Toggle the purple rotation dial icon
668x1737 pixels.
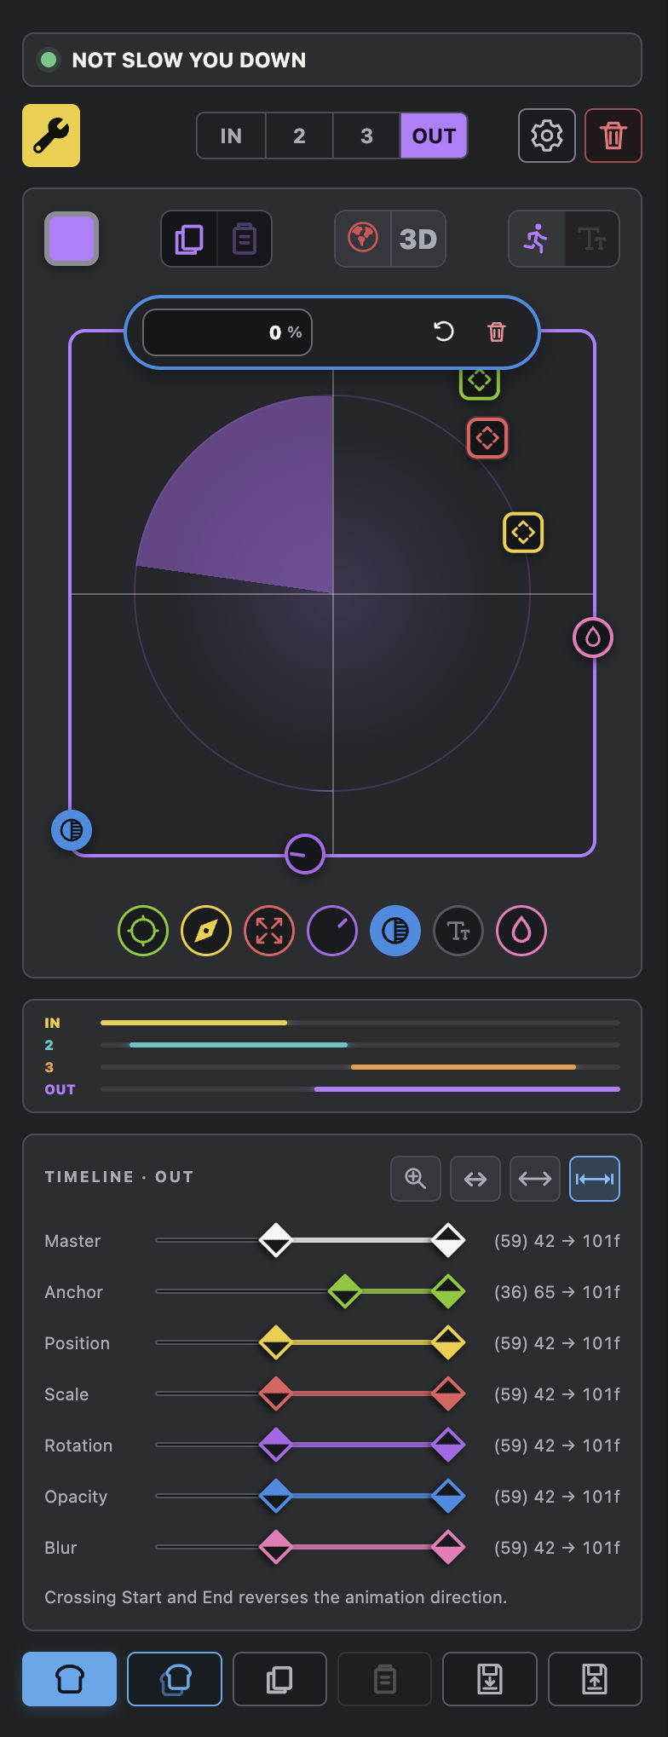pyautogui.click(x=332, y=931)
